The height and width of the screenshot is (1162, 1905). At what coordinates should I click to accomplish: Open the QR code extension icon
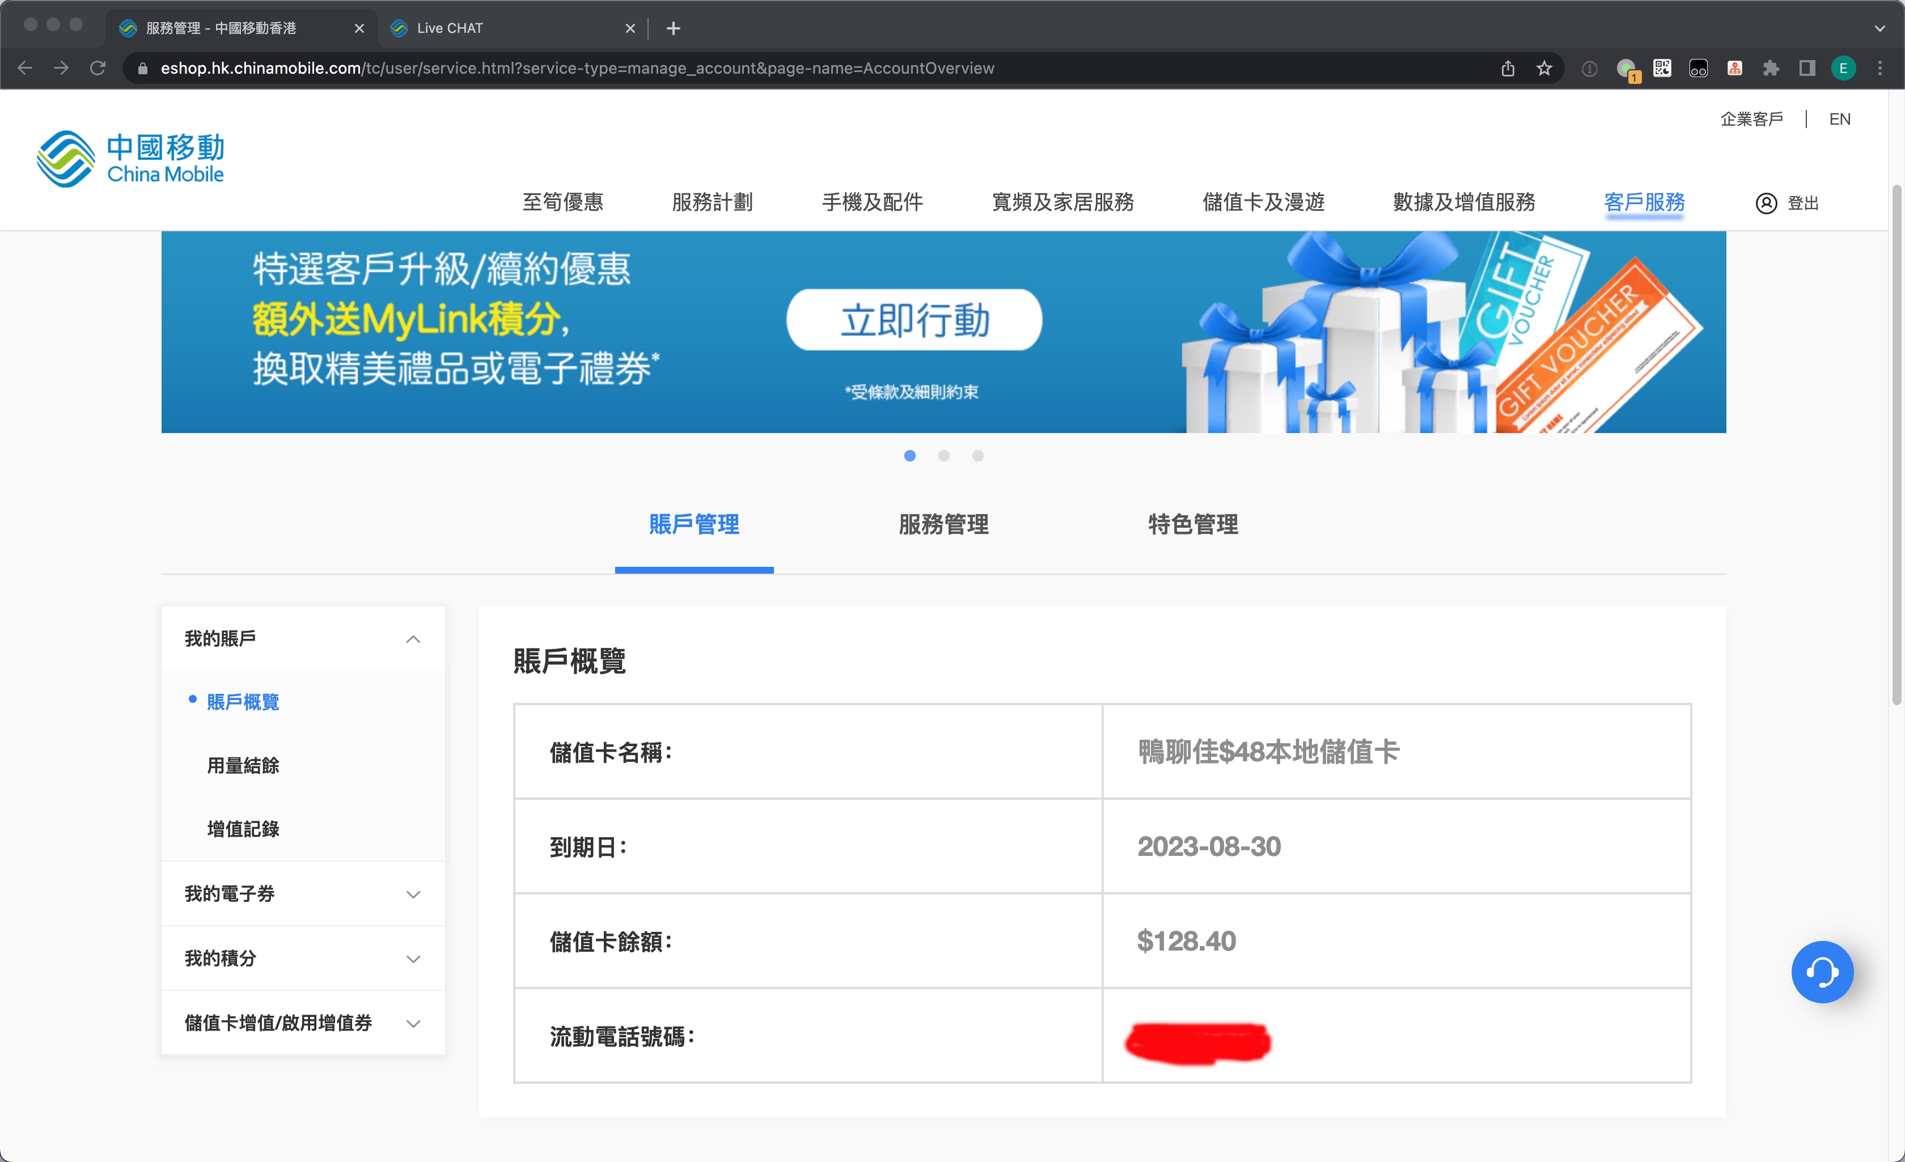1662,68
